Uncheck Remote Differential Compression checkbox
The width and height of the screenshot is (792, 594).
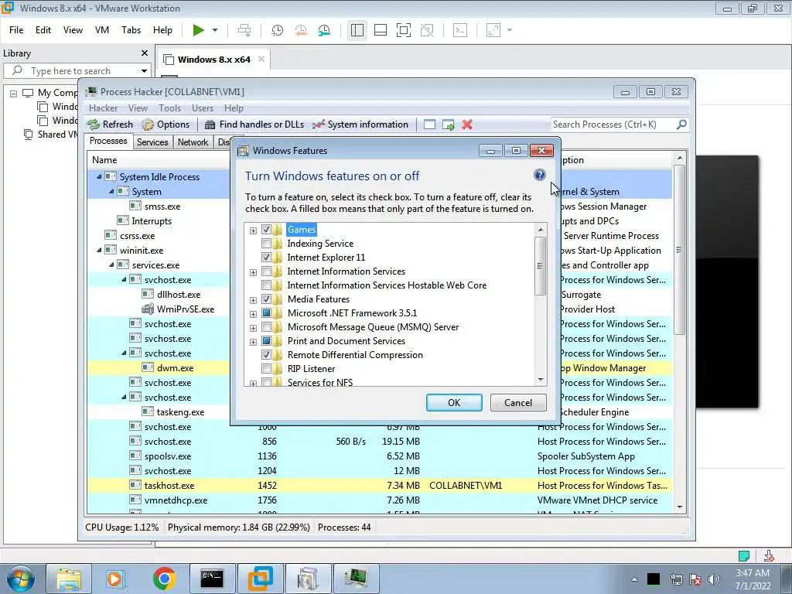[x=266, y=354]
